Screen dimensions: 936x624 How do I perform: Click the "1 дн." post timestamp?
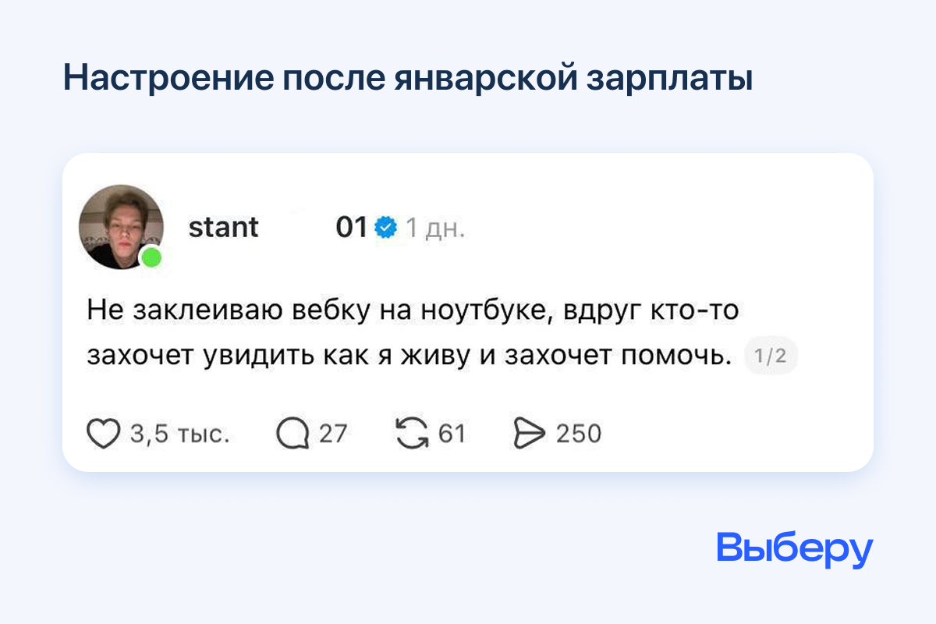[x=435, y=228]
